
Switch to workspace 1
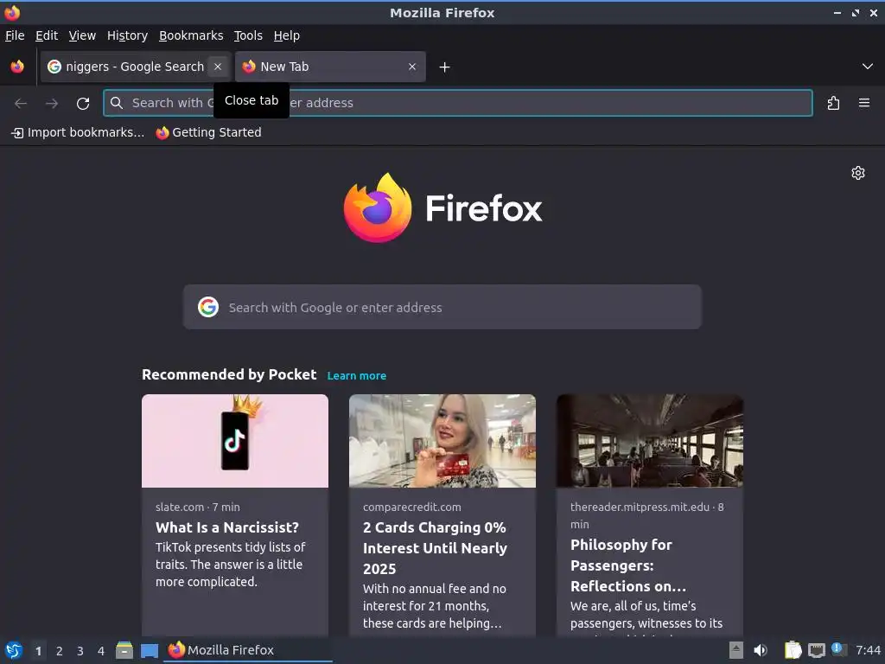click(x=38, y=651)
